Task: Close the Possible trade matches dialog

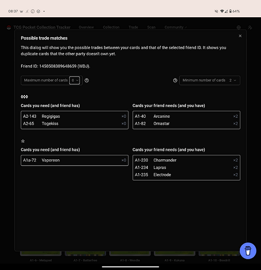Action: 240,36
